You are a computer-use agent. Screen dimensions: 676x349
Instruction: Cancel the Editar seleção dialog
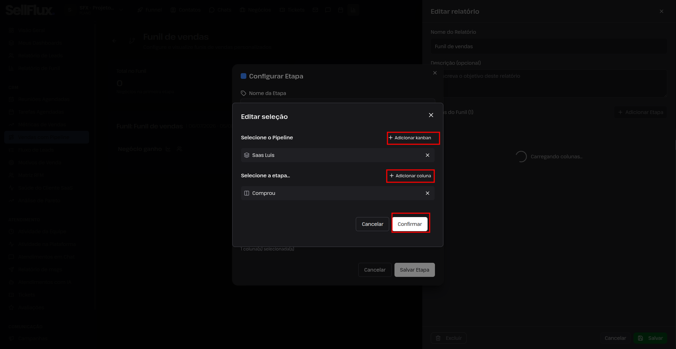(372, 224)
